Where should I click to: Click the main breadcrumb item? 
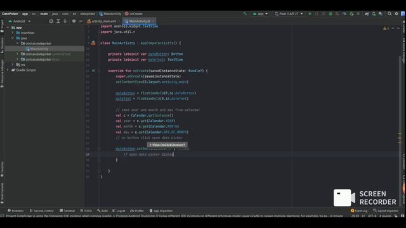[x=44, y=14]
